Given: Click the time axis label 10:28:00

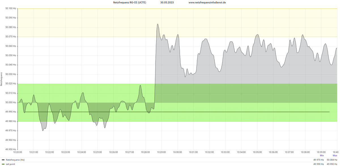Looking at the screenshot, I should pyautogui.click(x=145, y=152).
